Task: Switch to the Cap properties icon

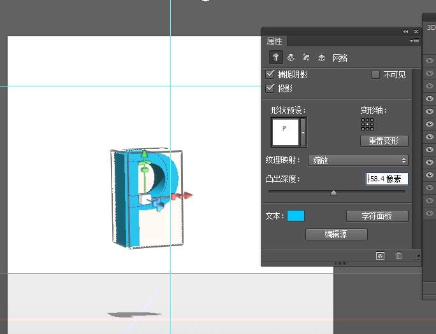Action: click(306, 58)
